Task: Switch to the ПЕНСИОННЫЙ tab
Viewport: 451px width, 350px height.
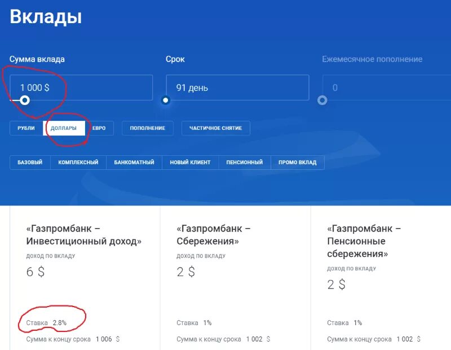Action: 245,163
